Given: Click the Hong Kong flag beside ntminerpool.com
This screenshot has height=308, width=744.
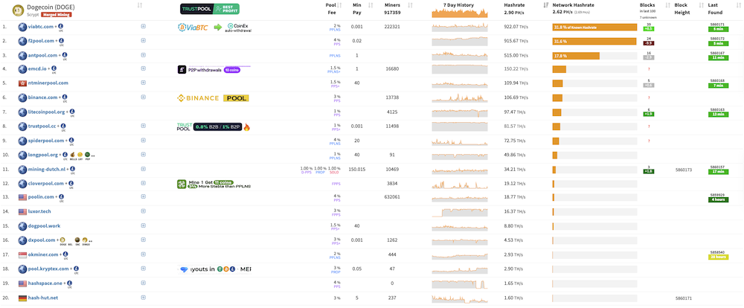Looking at the screenshot, I should pyautogui.click(x=22, y=83).
